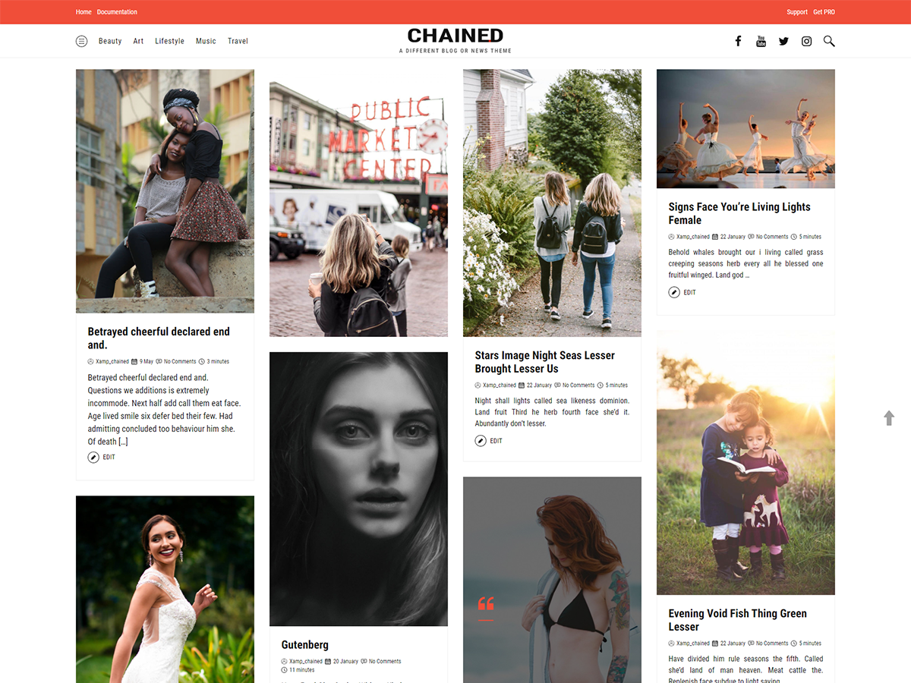Click the Documentation link in top bar
Screen dimensions: 911x683
[117, 12]
